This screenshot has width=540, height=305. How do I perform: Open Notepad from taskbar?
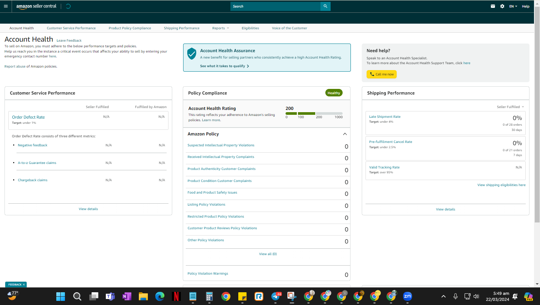click(x=193, y=296)
